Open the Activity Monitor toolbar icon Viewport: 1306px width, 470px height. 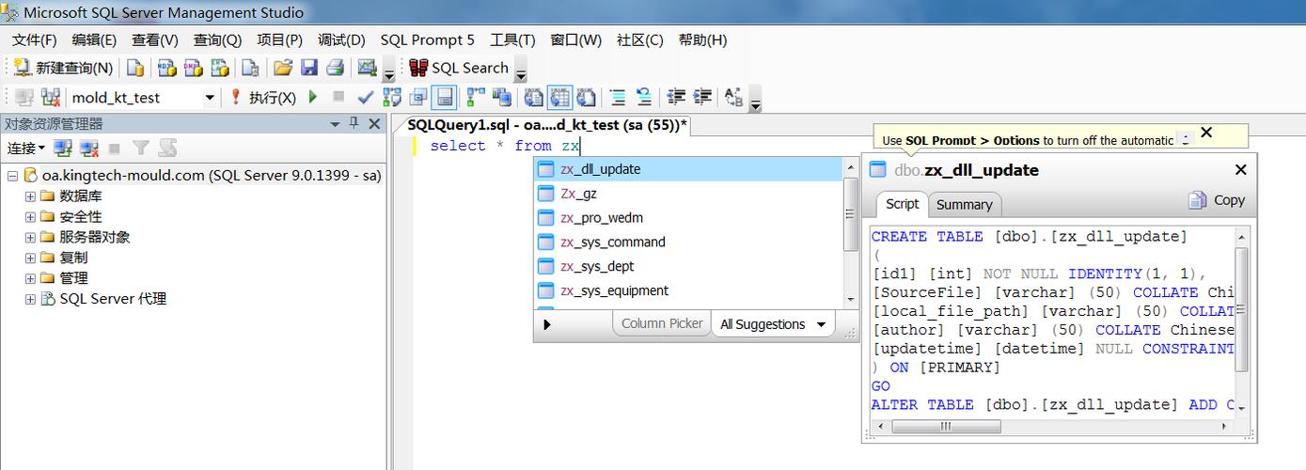(x=368, y=68)
